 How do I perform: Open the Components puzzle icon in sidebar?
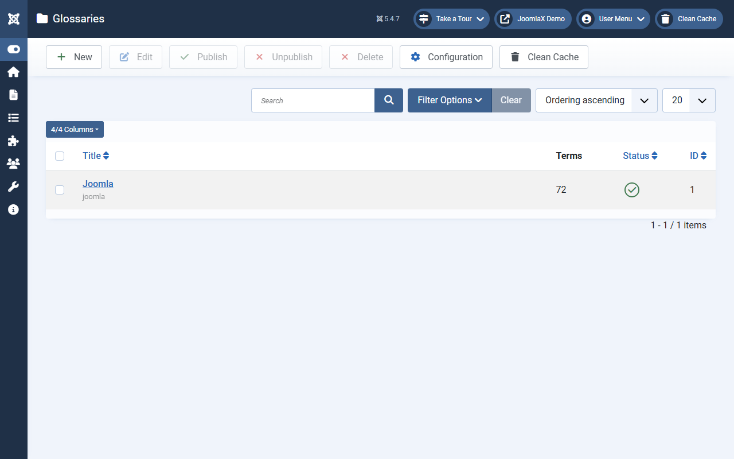click(14, 141)
